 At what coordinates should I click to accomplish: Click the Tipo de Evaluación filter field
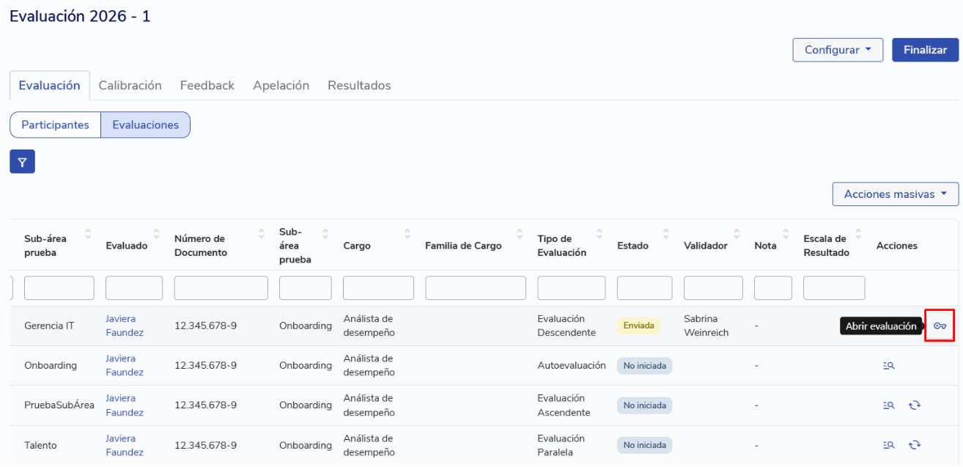[x=571, y=288]
